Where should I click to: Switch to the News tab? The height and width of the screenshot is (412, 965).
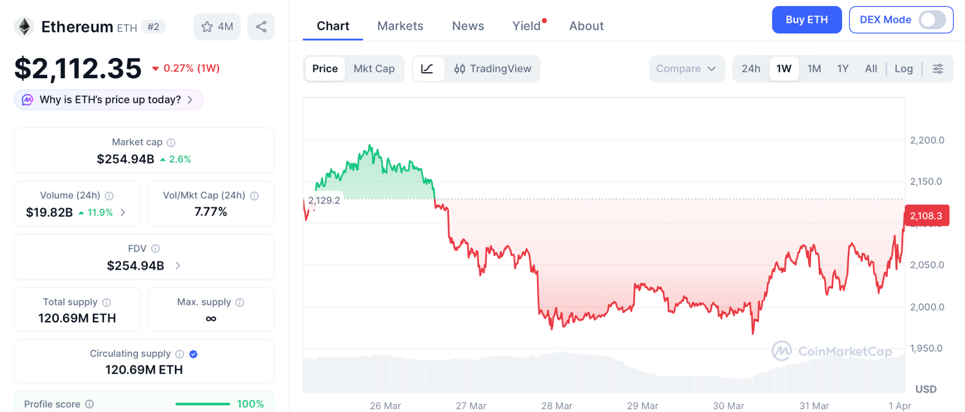click(468, 26)
